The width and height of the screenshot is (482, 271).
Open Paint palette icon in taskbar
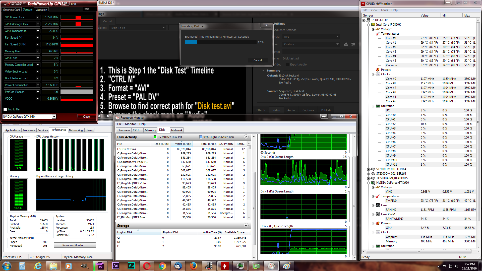click(x=287, y=266)
